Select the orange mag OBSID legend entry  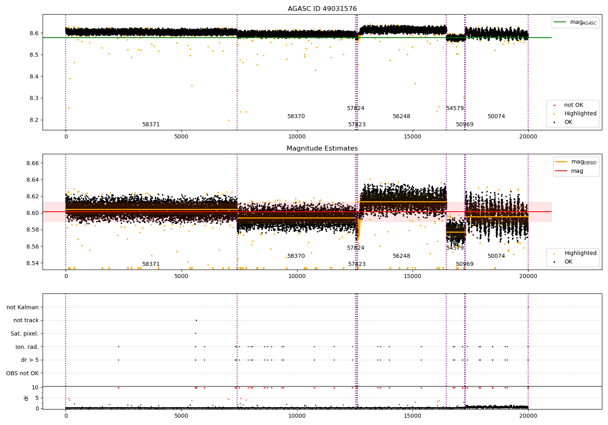click(576, 162)
